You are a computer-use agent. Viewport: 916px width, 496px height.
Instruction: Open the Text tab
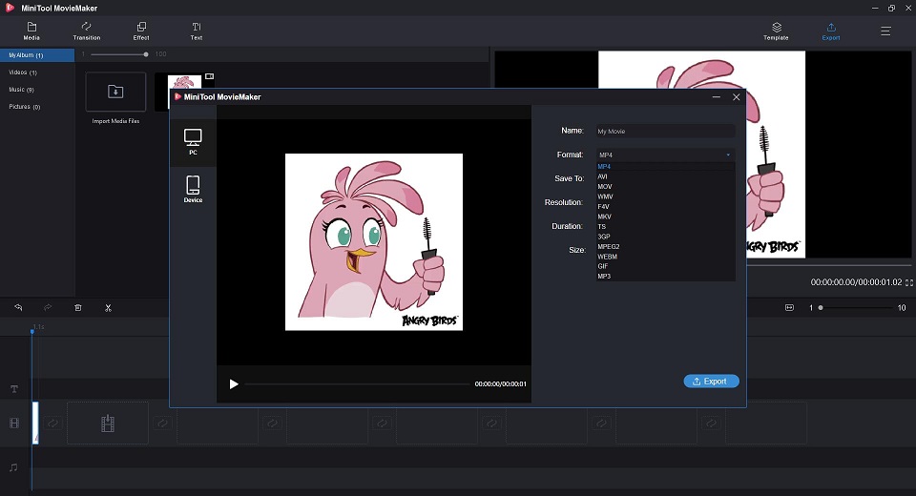click(x=197, y=31)
